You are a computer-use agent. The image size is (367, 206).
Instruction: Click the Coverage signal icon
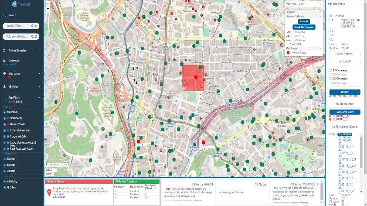[4, 61]
